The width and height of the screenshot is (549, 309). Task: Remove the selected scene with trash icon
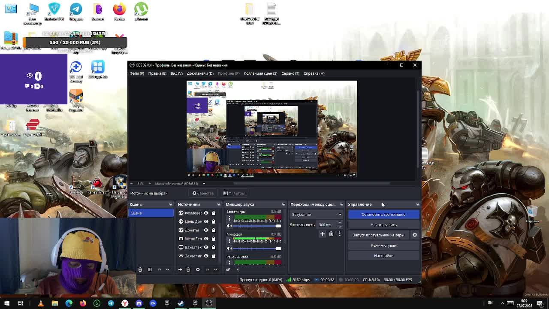tap(140, 270)
